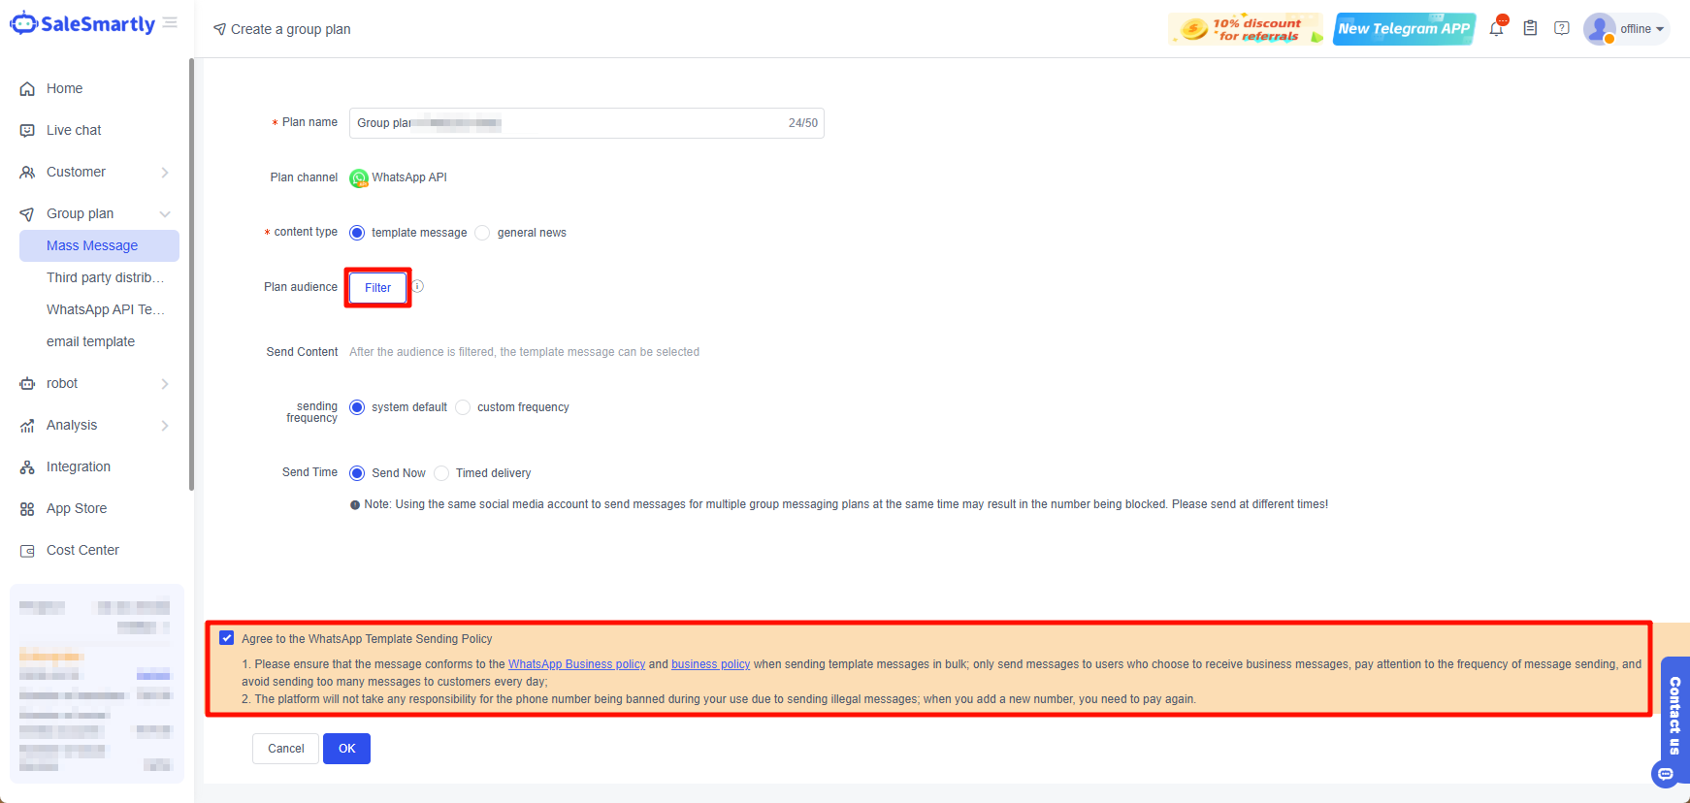Click the user avatar icon
The width and height of the screenshot is (1690, 803).
tap(1599, 29)
